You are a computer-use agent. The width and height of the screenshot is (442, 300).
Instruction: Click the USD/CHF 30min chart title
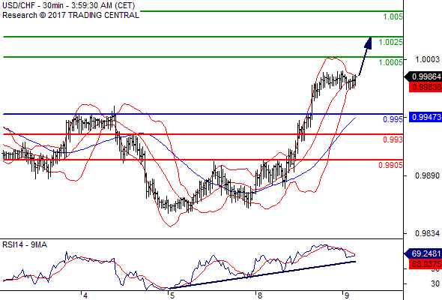pos(68,5)
